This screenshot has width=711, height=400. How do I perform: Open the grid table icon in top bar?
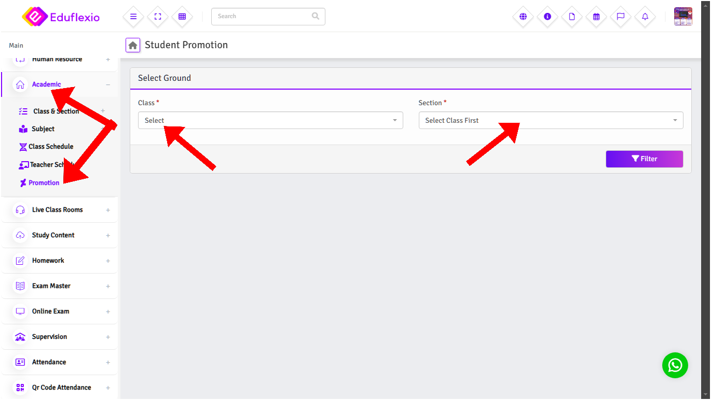point(182,17)
